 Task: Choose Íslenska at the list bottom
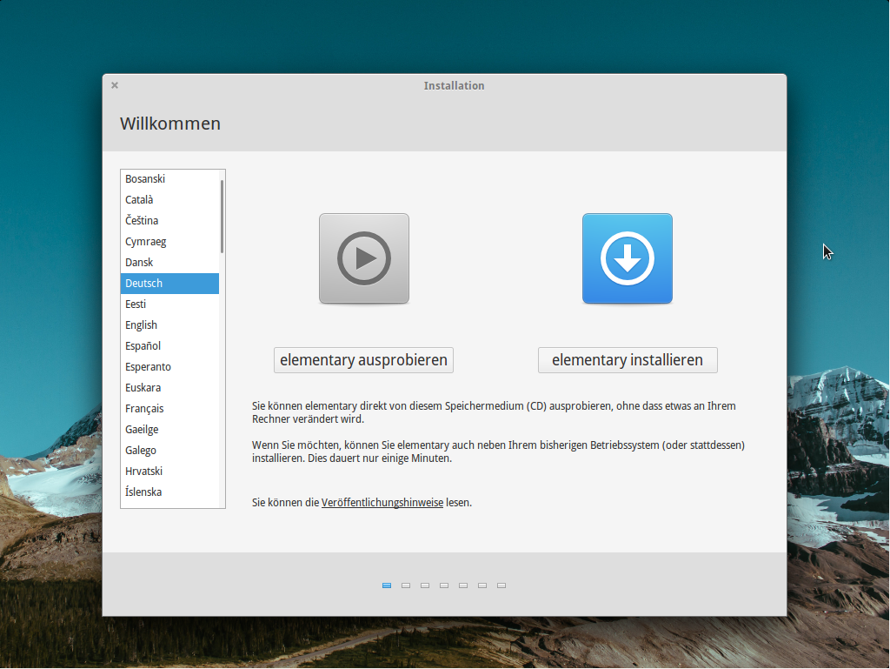143,492
